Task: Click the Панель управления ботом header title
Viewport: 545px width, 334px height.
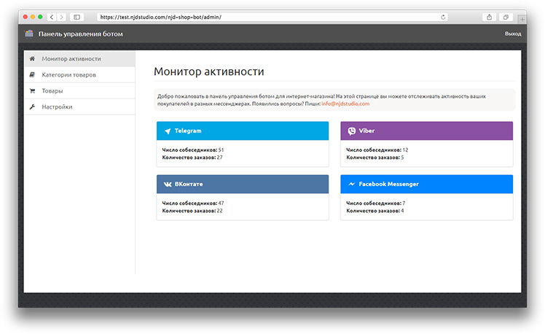Action: [81, 34]
